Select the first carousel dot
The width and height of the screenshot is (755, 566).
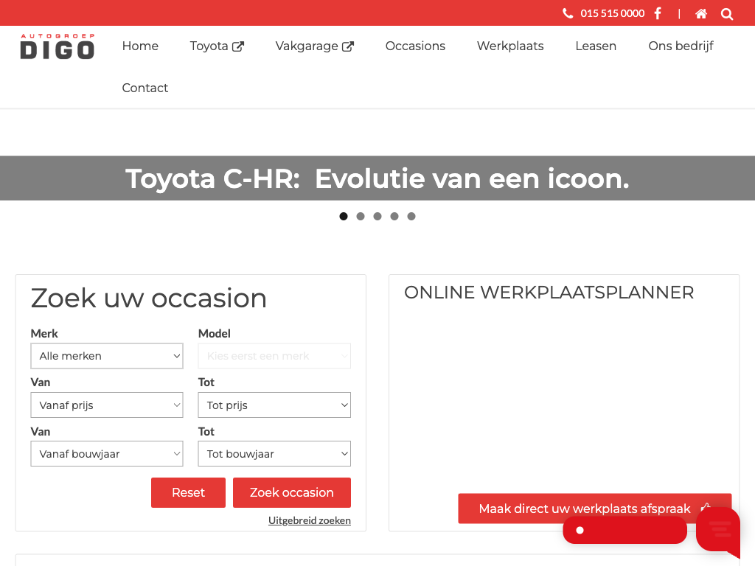point(344,217)
